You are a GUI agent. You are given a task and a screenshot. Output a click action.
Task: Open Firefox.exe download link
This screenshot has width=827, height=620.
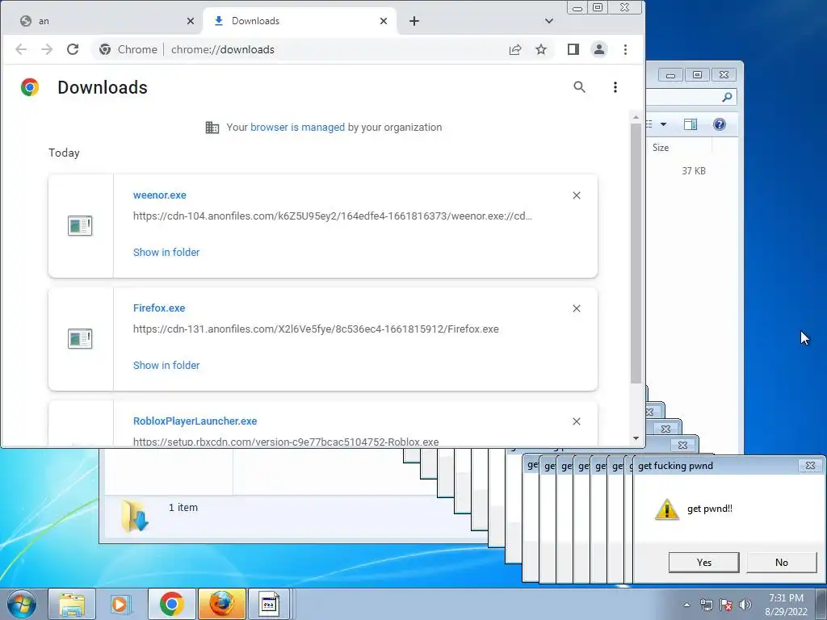pyautogui.click(x=159, y=308)
